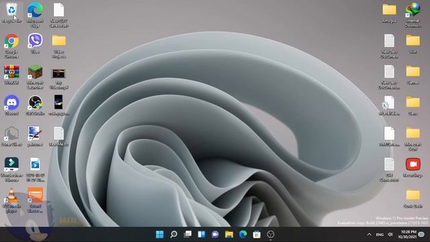The width and height of the screenshot is (430, 242).
Task: Open File Explorer from the taskbar
Action: click(x=229, y=235)
